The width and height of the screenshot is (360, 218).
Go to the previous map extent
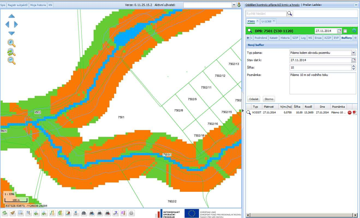(36, 213)
